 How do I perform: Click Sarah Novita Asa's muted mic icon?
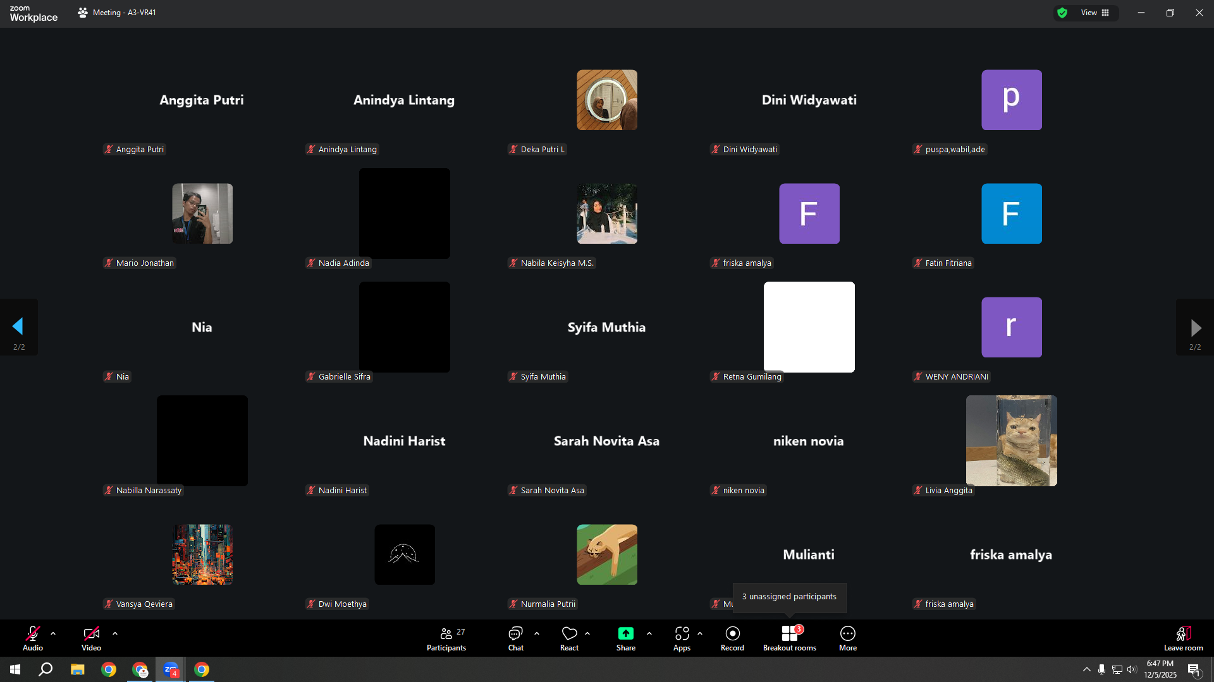tap(513, 491)
